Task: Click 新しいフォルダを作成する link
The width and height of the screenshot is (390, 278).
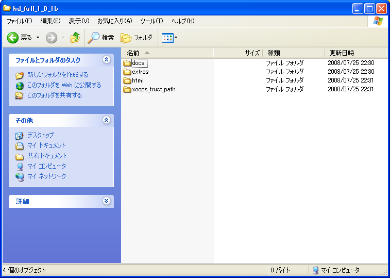Action: 58,75
